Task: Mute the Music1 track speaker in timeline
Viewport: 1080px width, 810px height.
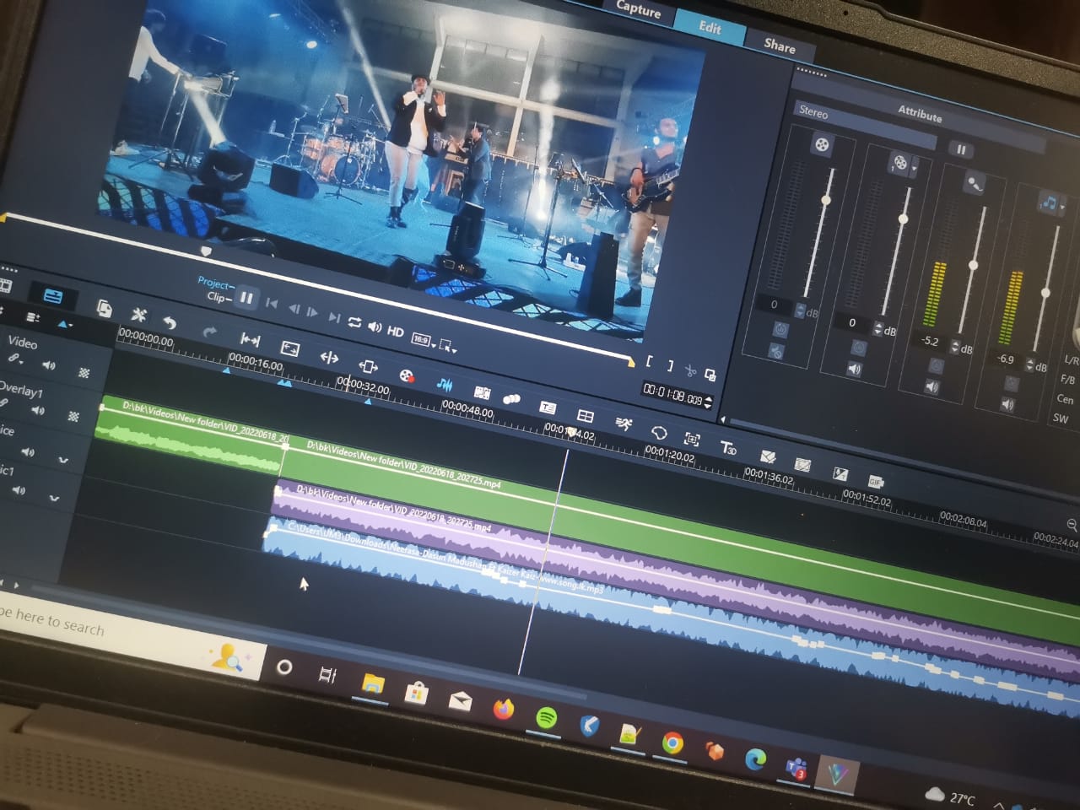Action: tap(19, 490)
